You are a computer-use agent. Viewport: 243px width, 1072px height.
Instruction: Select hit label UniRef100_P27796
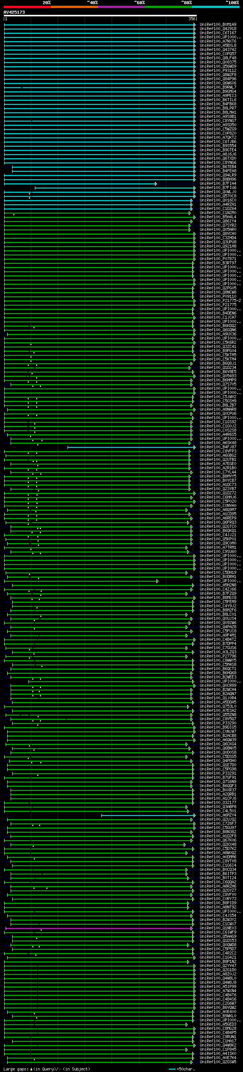(x=218, y=656)
